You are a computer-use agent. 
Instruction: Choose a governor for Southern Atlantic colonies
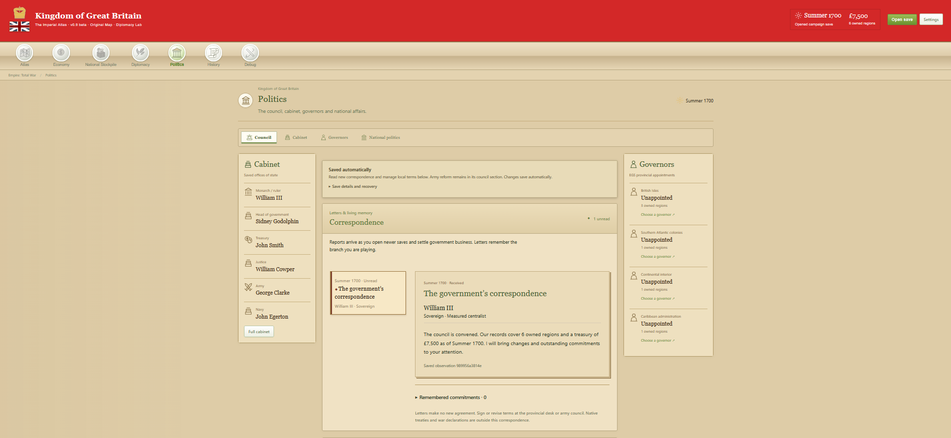(657, 257)
